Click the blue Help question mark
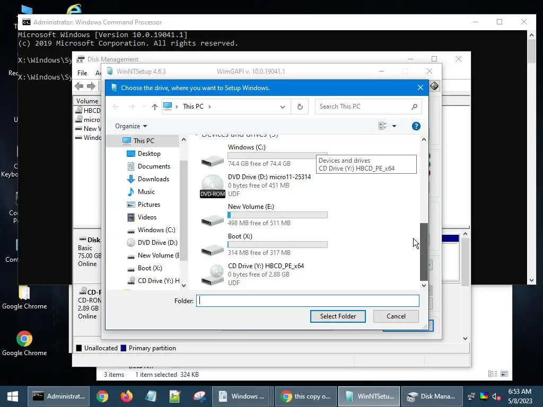Image resolution: width=543 pixels, height=407 pixels. tap(416, 126)
